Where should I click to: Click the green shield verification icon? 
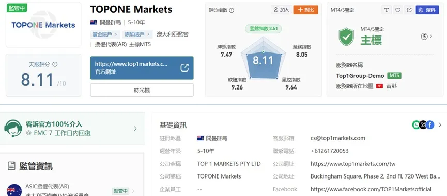click(x=346, y=37)
